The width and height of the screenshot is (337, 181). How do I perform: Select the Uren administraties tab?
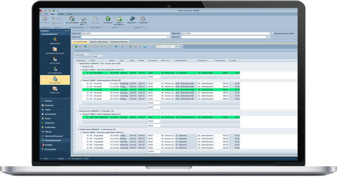pyautogui.click(x=80, y=42)
